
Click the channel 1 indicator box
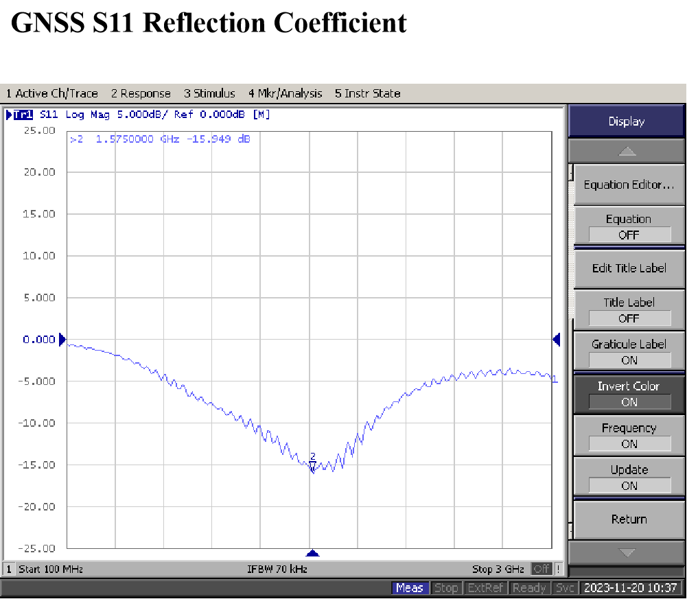pyautogui.click(x=8, y=569)
